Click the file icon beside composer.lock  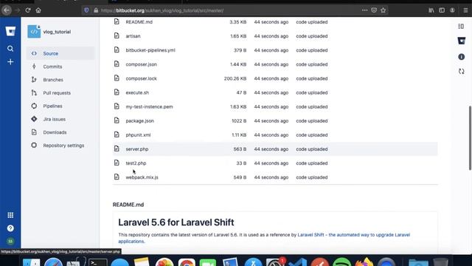[x=117, y=78]
